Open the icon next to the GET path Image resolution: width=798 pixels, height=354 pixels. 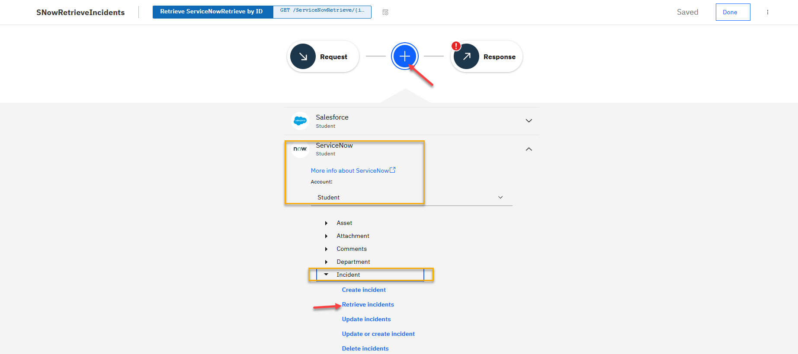pos(385,12)
